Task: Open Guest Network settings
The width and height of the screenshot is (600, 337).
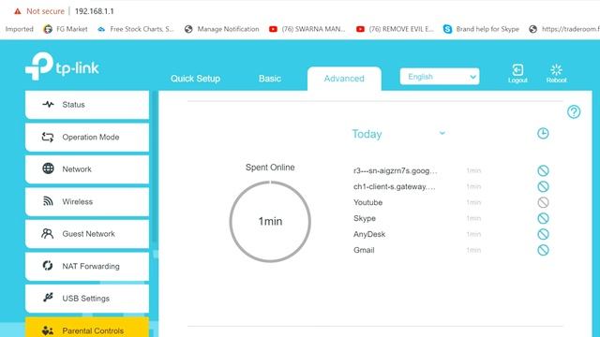Action: [x=87, y=234]
